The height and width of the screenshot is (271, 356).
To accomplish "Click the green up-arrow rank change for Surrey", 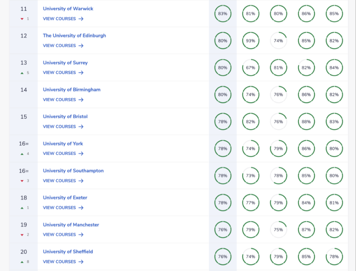I will tap(22, 73).
